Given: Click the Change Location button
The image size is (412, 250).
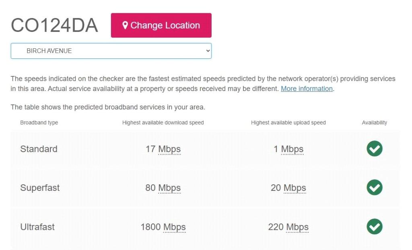Looking at the screenshot, I should tap(161, 25).
